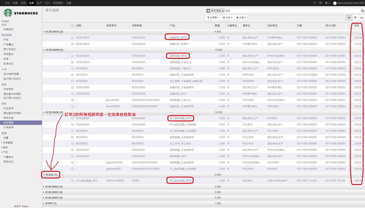The width and height of the screenshot is (365, 208).
Task: Open 补货异常 in the sidebar
Action: [x=8, y=128]
